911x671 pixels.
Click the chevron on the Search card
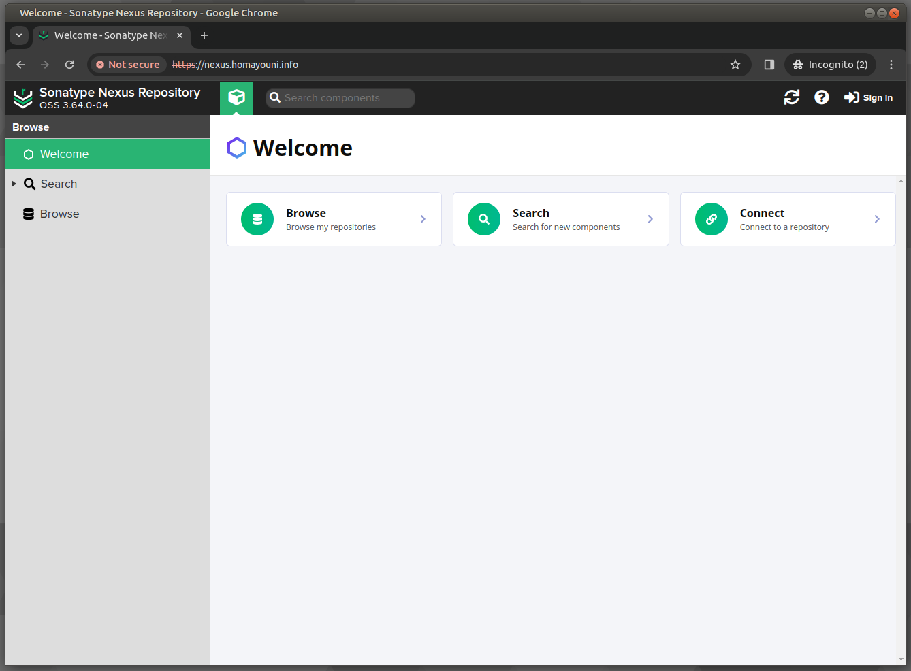click(650, 219)
